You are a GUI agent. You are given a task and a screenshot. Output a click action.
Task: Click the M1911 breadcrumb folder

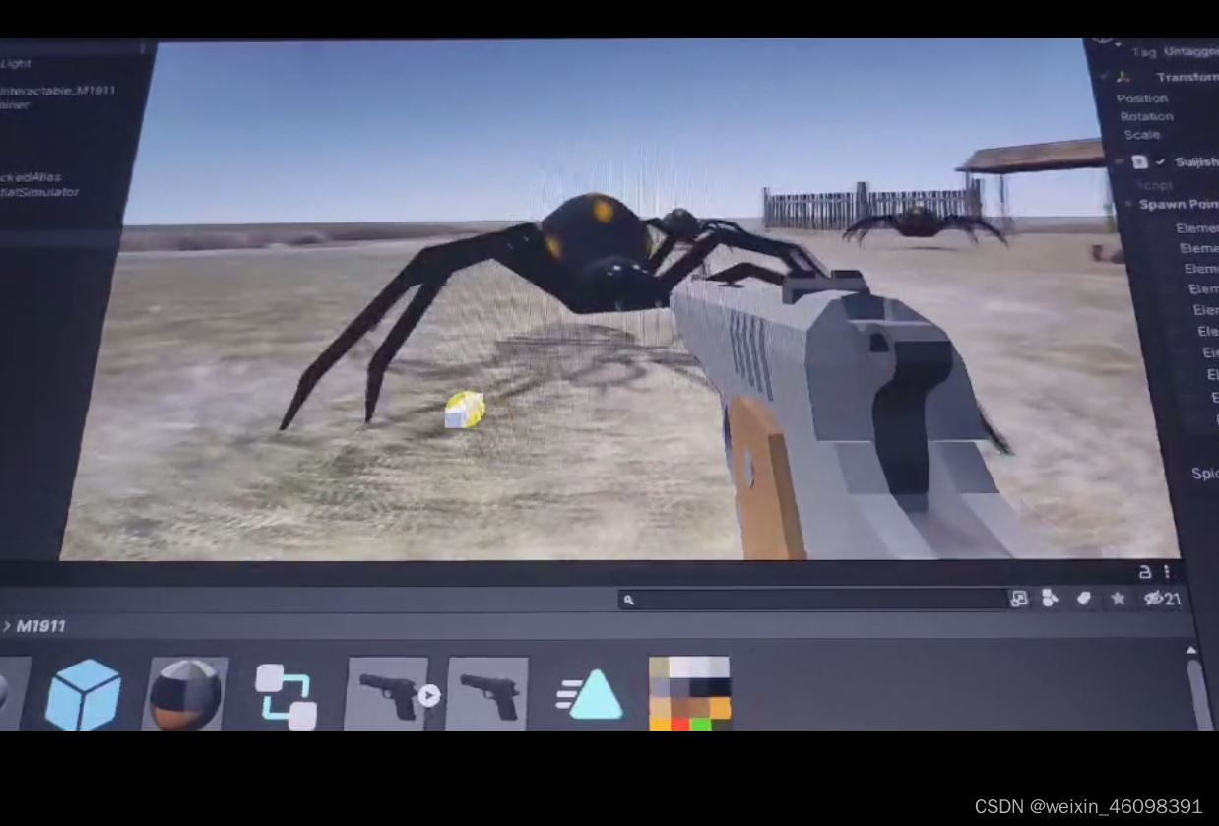(x=41, y=626)
